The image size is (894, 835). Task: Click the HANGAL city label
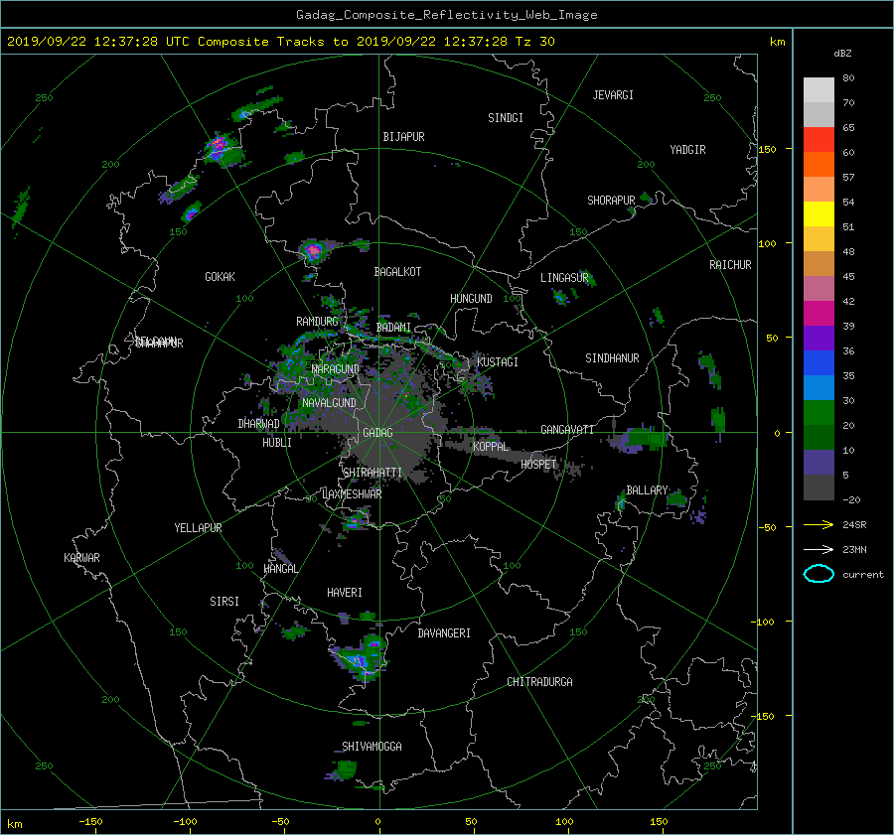click(x=281, y=569)
